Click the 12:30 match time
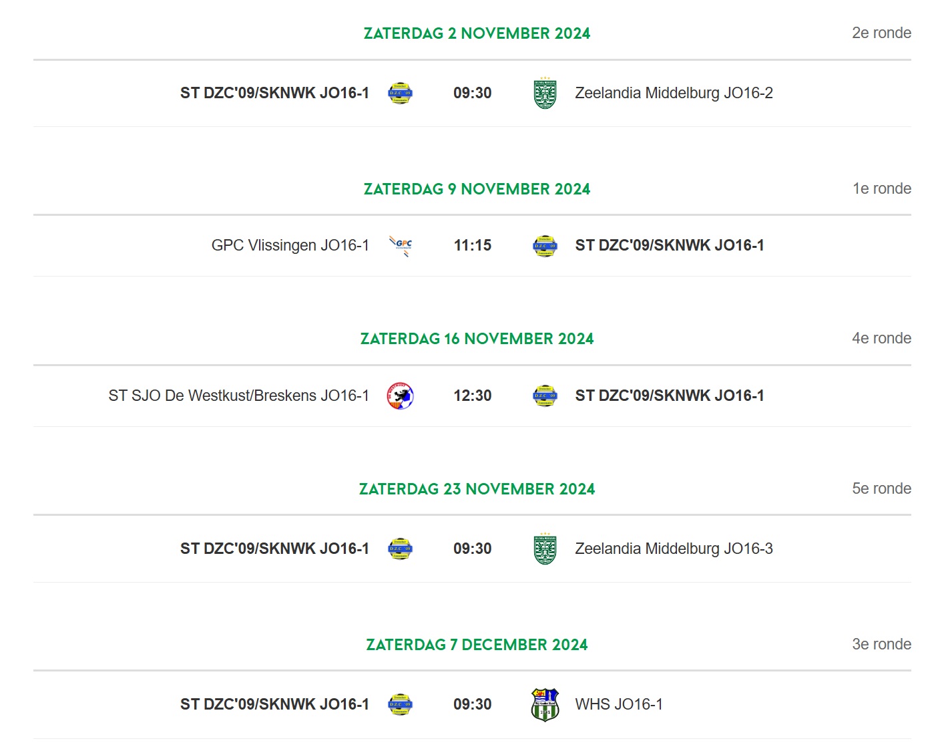Screen dimensions: 944x751 pyautogui.click(x=473, y=396)
